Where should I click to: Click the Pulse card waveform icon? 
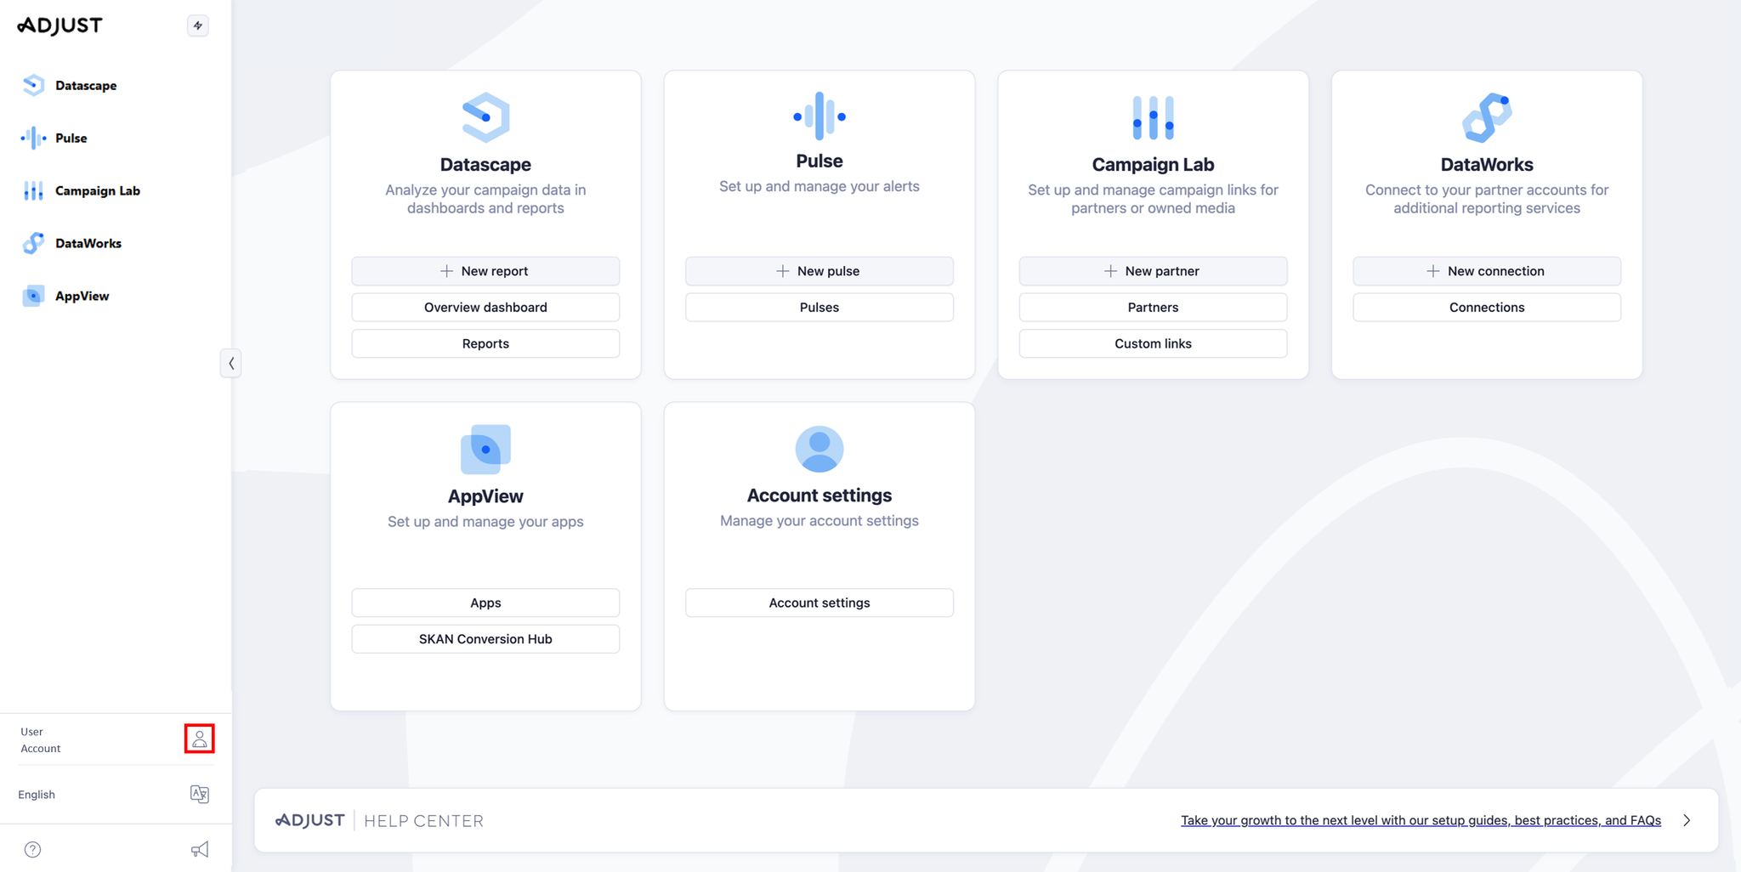point(819,116)
